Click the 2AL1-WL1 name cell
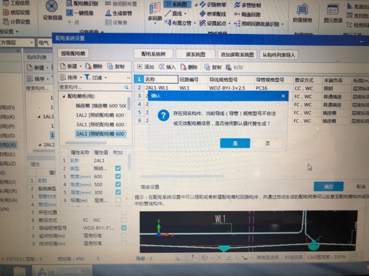Viewport: 369px width, 276px height. tap(161, 88)
